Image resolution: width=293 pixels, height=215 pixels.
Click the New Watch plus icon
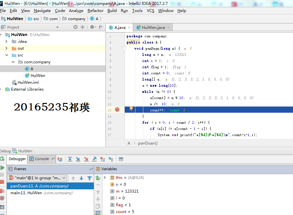click(x=98, y=178)
